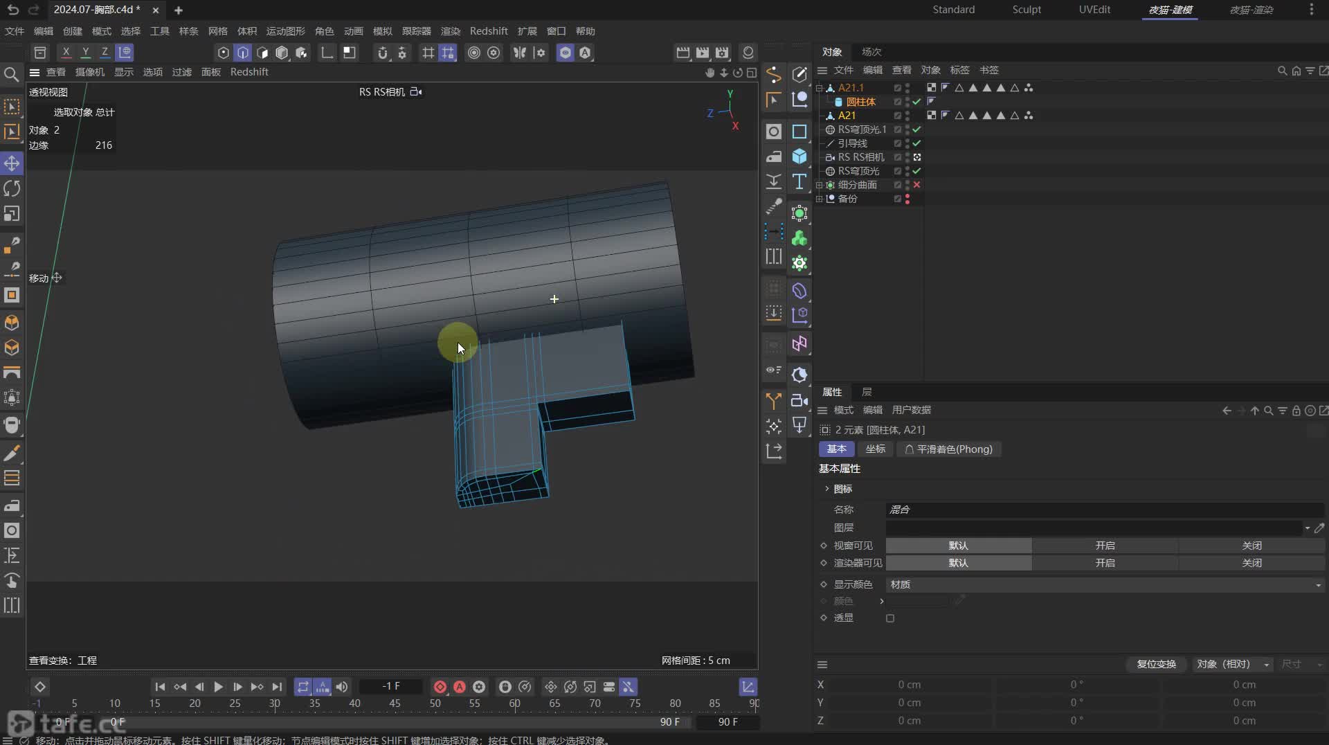Expand the 图标 section
The width and height of the screenshot is (1329, 745).
click(x=826, y=489)
